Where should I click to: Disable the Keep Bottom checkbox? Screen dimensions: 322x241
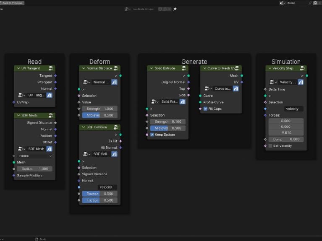pos(152,135)
